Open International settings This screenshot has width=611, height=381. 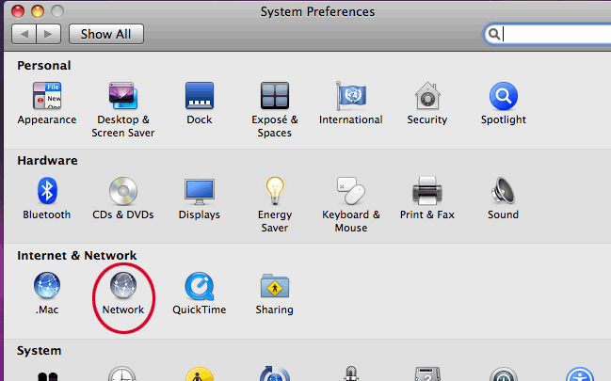tap(350, 97)
